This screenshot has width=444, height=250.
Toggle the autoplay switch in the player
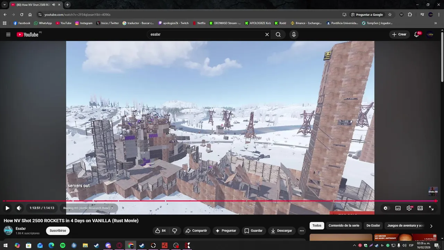(385, 208)
